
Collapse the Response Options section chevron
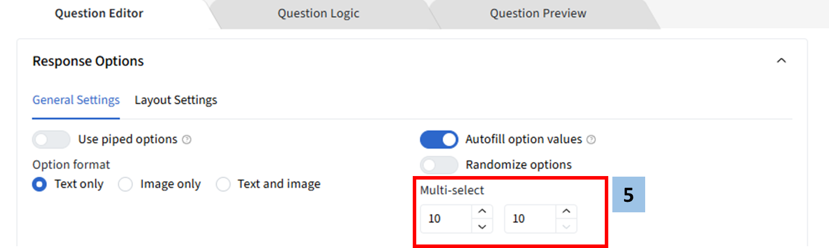[x=781, y=61]
